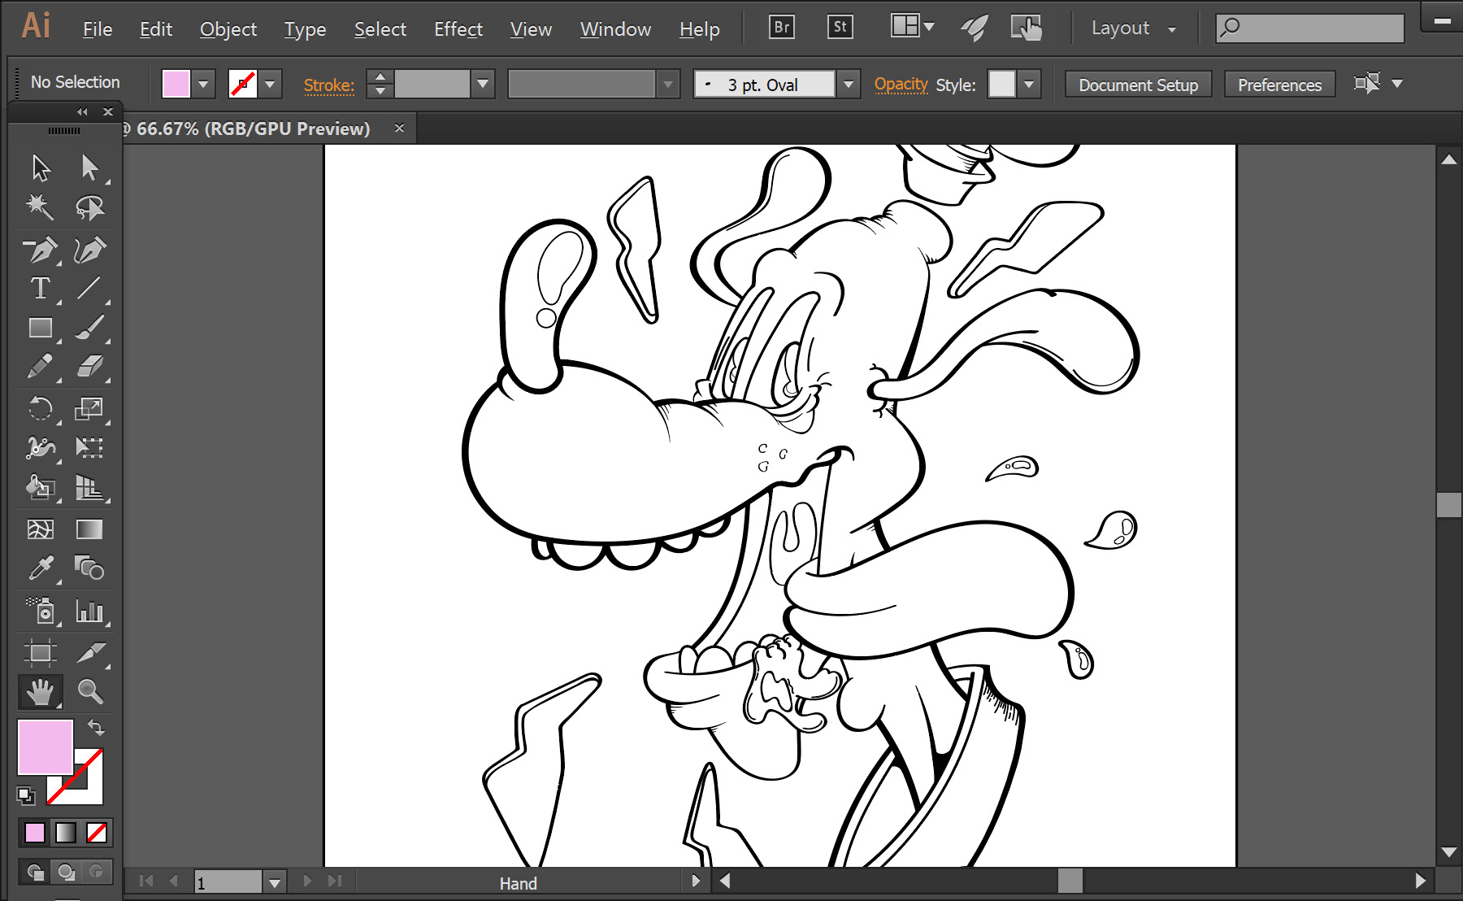Set paint mode to None
The image size is (1463, 901).
click(97, 833)
